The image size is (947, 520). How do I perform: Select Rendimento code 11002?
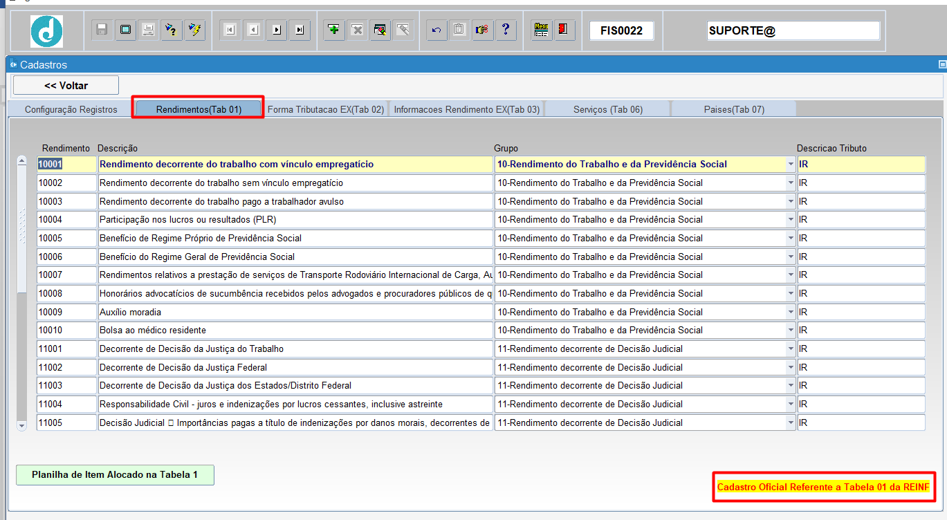(66, 367)
